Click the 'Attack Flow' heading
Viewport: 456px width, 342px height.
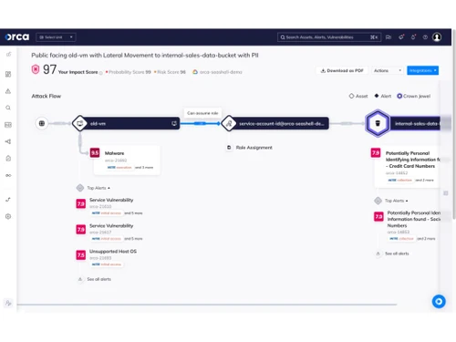pos(47,96)
